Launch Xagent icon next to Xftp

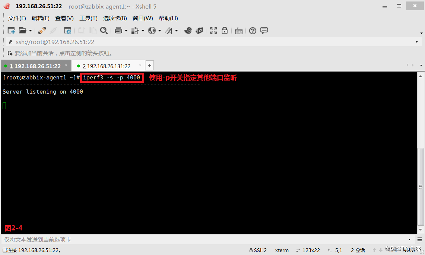pyautogui.click(x=200, y=31)
